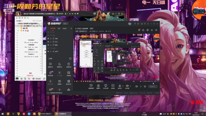Add a 多媒体 media source

tap(113, 86)
